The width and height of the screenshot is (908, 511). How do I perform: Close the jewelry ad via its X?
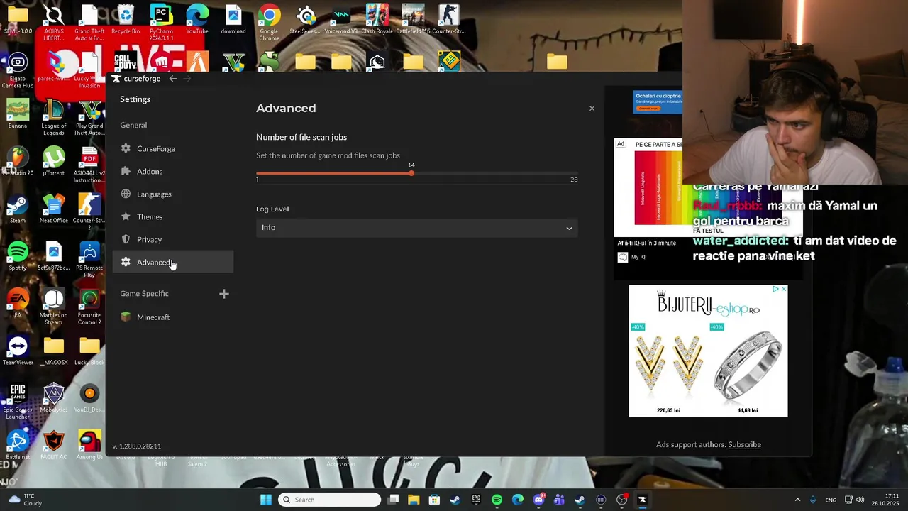[x=783, y=290]
